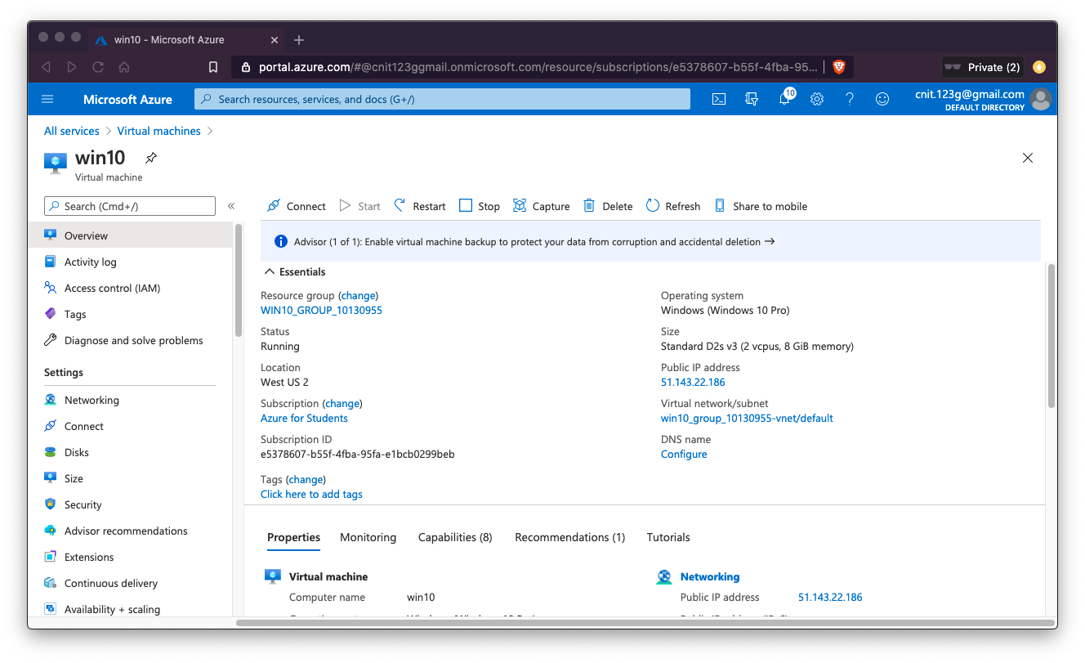Click here to add tags
Image resolution: width=1085 pixels, height=663 pixels.
tap(311, 495)
